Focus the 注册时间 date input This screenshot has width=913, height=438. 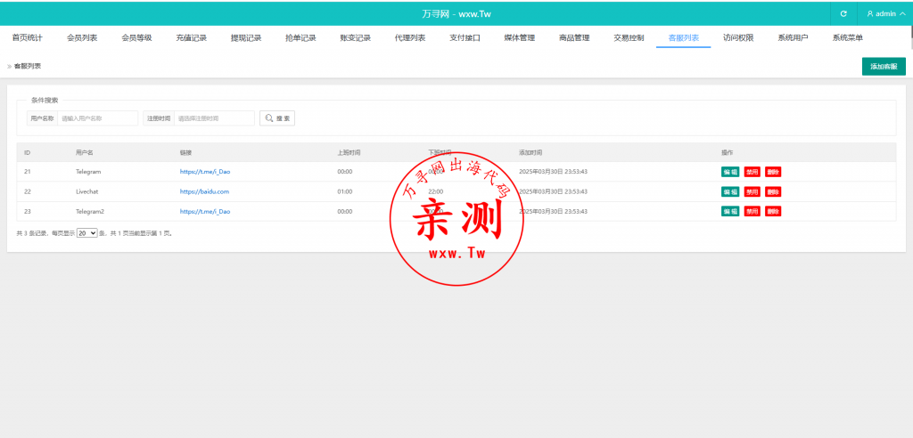[x=214, y=118]
